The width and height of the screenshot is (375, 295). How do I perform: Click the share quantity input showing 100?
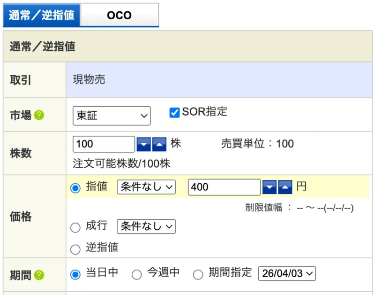103,144
